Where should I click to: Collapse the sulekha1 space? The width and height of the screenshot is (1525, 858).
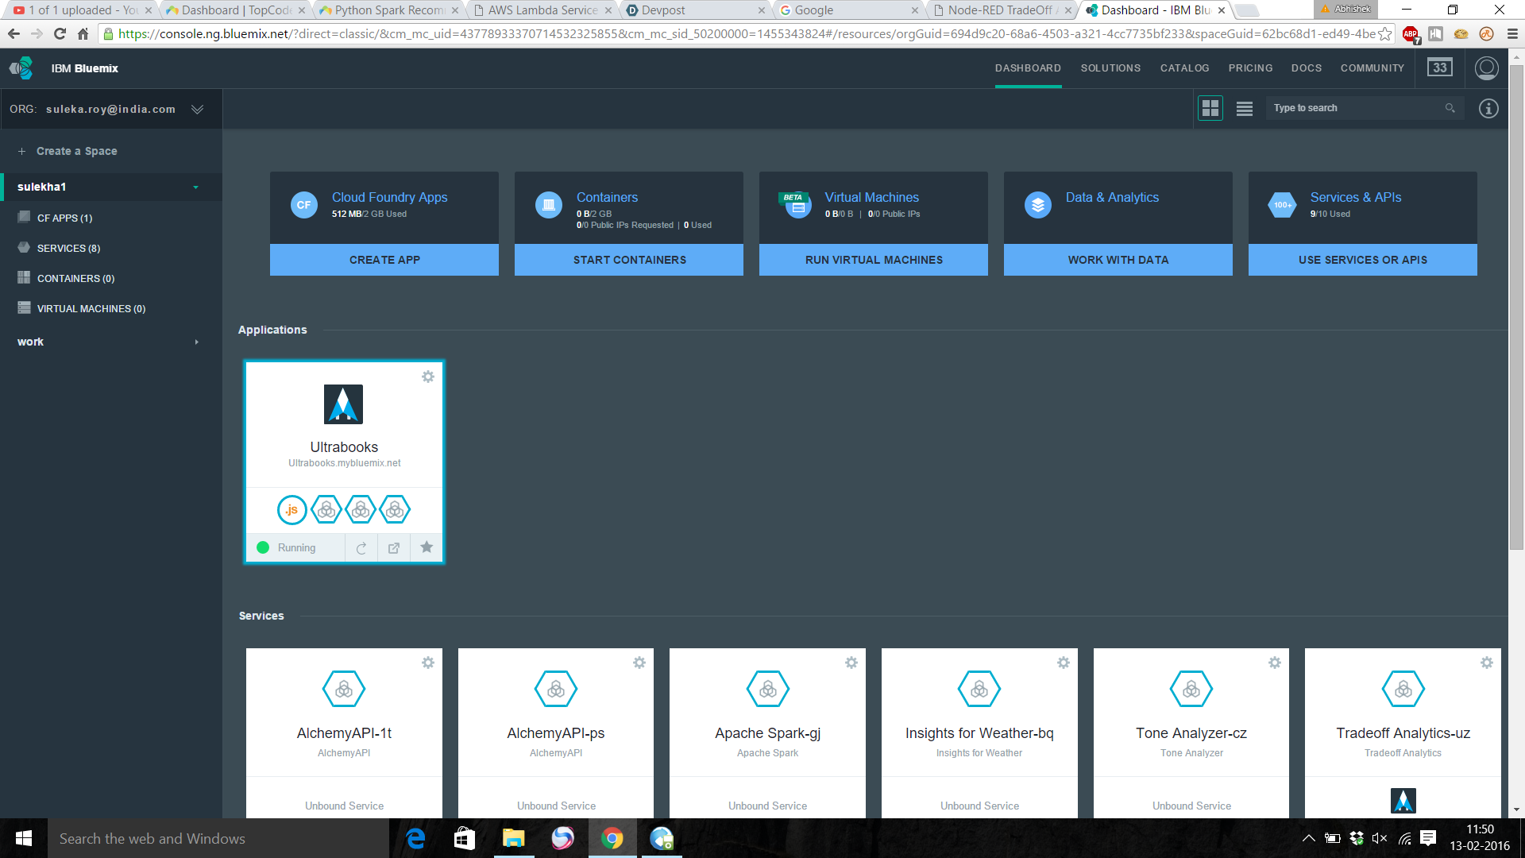195,187
